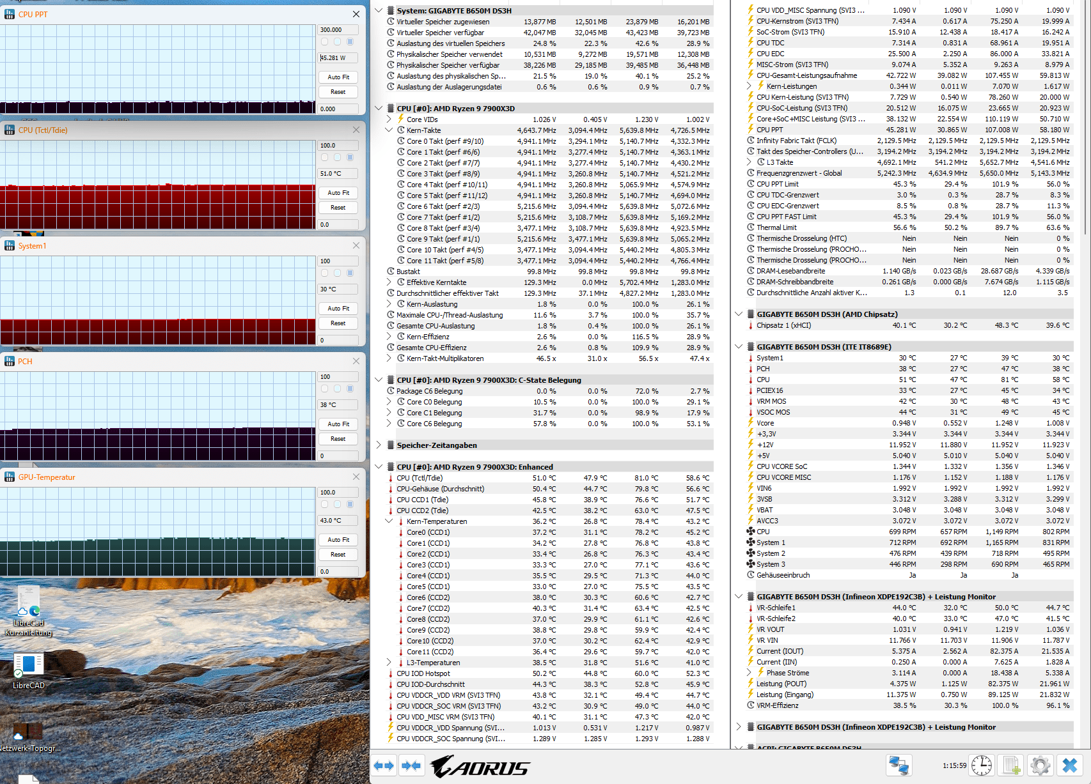
Task: Select the VR-Schleife1 temperature row
Action: pos(909,608)
